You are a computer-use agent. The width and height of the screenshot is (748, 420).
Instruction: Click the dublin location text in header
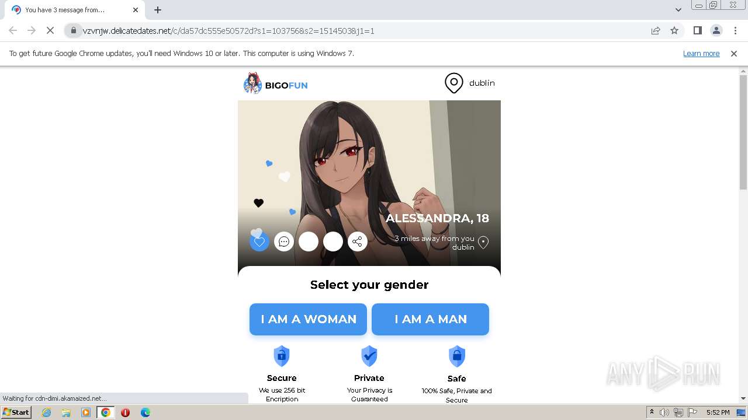tap(482, 83)
